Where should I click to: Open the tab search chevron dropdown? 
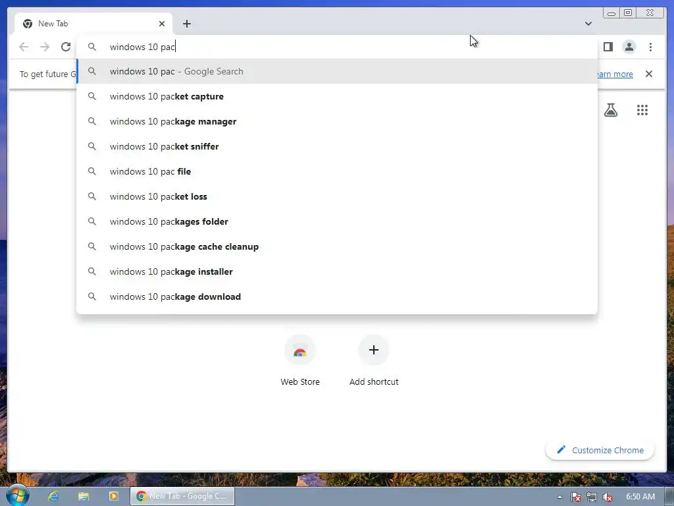click(588, 24)
